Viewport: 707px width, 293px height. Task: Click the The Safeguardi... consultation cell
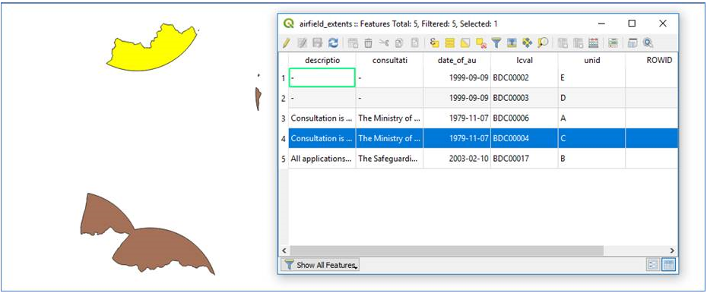(x=389, y=159)
